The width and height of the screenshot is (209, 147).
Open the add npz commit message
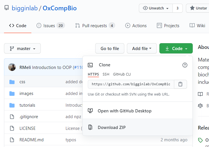click(x=73, y=117)
